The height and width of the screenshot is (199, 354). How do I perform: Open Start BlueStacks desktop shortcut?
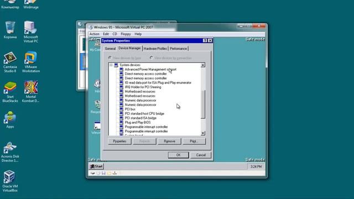(10, 92)
